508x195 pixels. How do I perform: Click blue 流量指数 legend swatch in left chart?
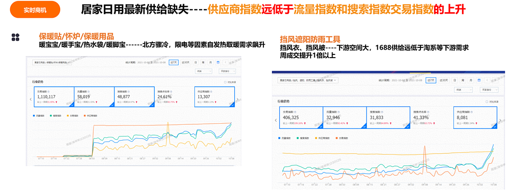pyautogui.click(x=35, y=115)
